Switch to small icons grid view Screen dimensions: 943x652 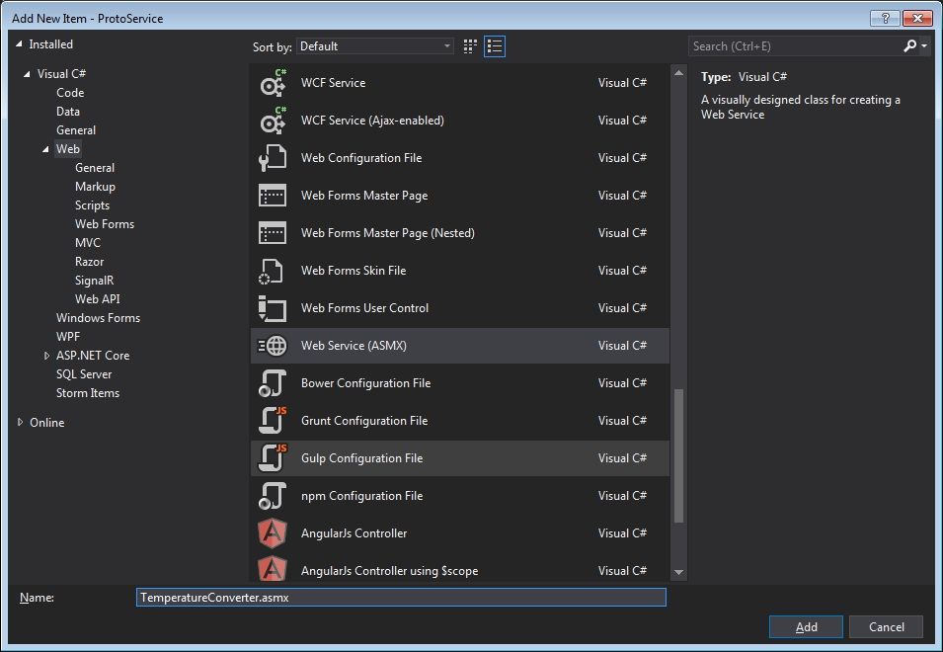coord(470,46)
